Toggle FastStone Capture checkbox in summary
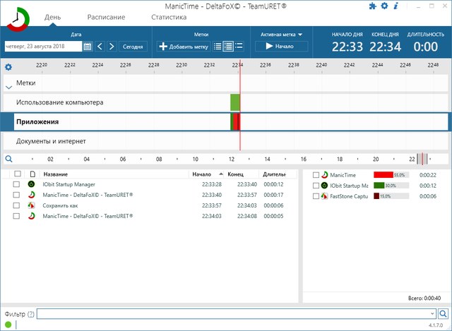 coord(316,196)
